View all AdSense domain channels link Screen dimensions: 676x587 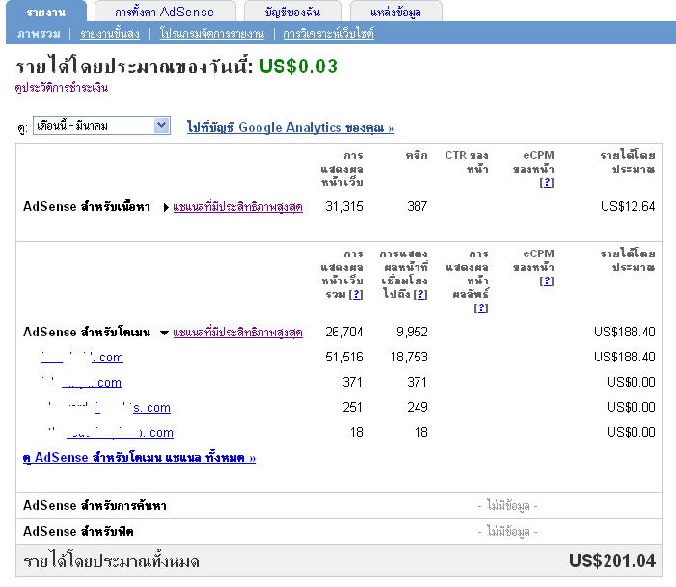pyautogui.click(x=139, y=457)
